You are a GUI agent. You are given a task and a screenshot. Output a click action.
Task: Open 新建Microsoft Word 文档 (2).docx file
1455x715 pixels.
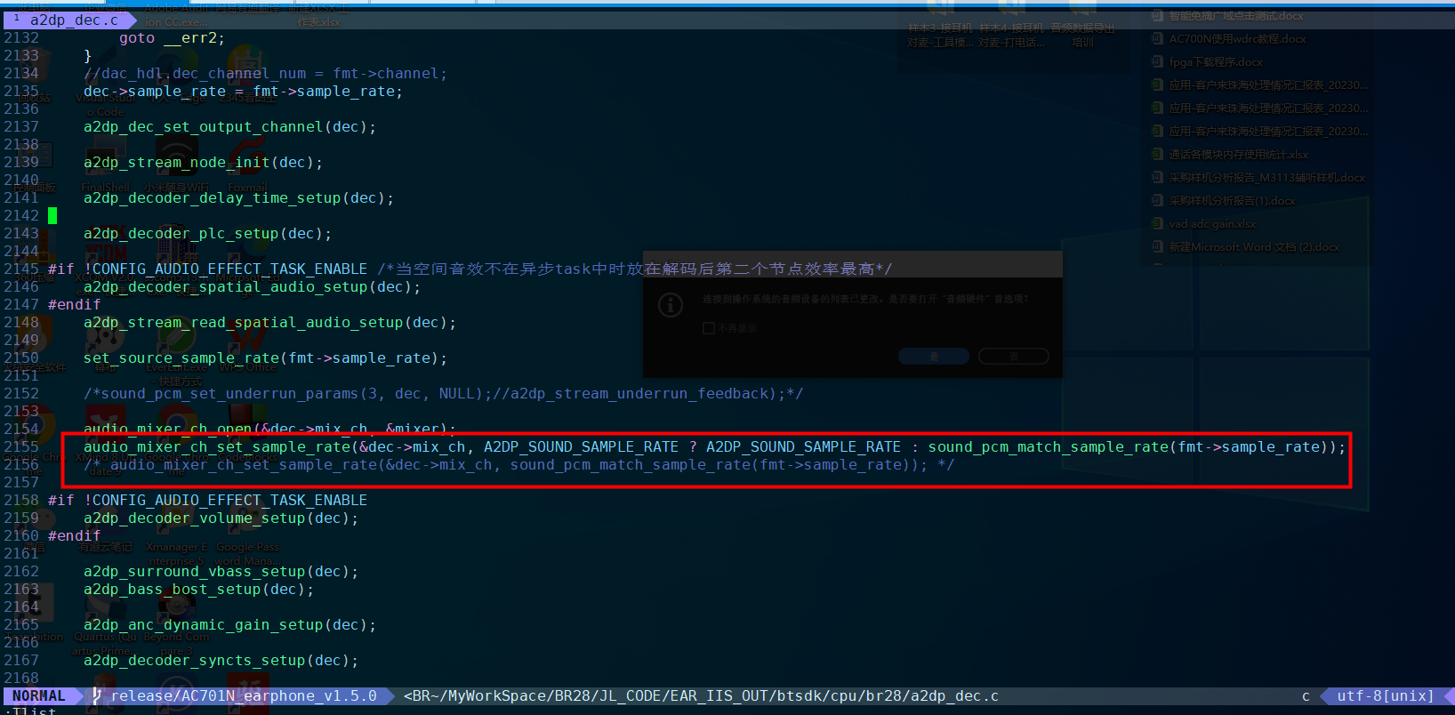1254,247
